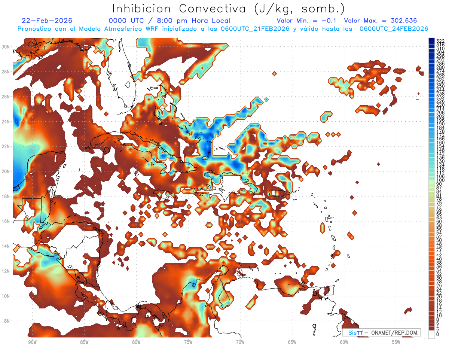The width and height of the screenshot is (449, 347).
Task: Click the 'SisTT - ONAMET/REP.DOM.' credit box
Action: [381, 332]
